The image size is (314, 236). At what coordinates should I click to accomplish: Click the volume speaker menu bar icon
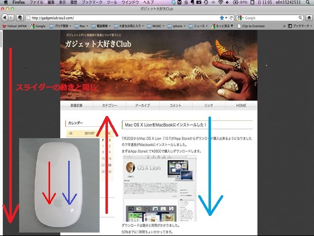227,2
